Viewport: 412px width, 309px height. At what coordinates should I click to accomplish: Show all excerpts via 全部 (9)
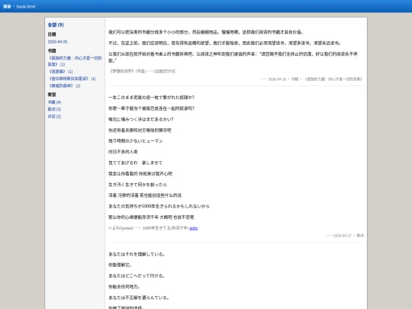pyautogui.click(x=56, y=25)
